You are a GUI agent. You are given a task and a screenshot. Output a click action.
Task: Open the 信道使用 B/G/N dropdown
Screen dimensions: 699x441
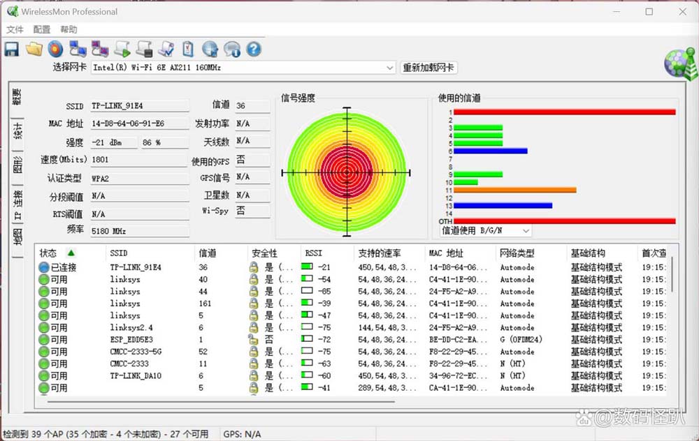tap(525, 230)
